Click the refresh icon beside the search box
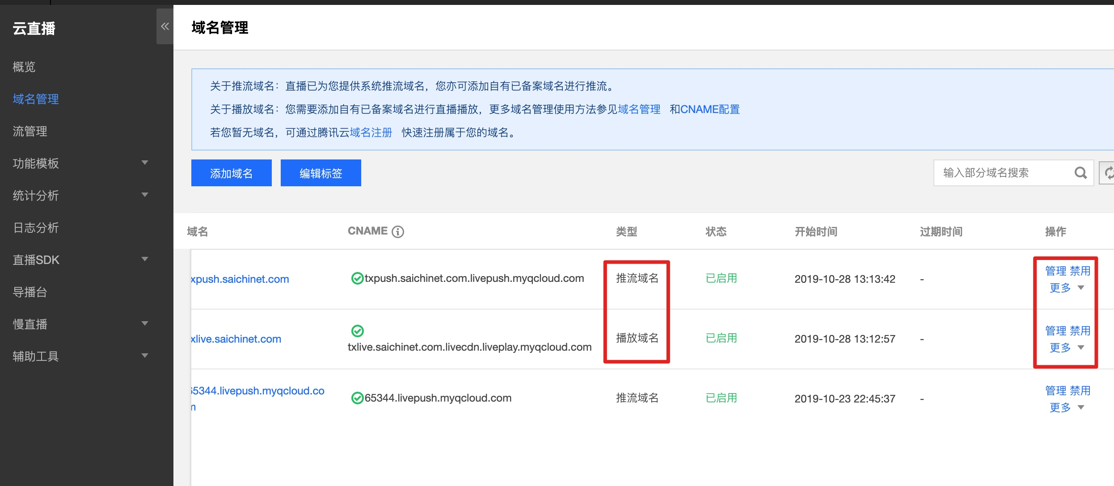Image resolution: width=1114 pixels, height=486 pixels. coord(1109,173)
